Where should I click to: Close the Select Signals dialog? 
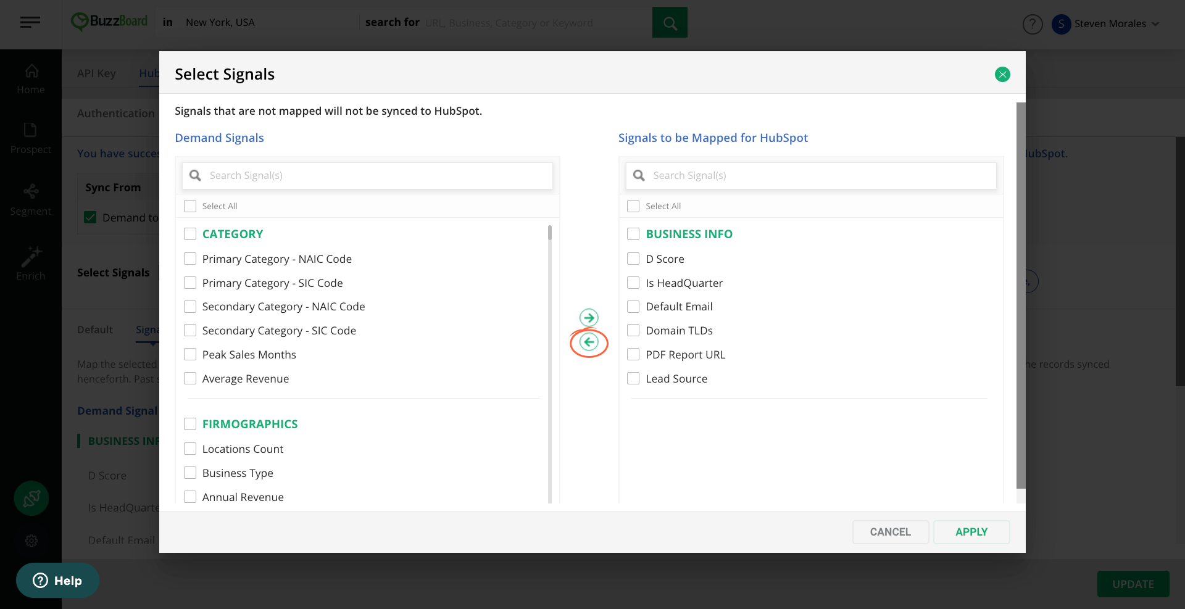(1002, 75)
